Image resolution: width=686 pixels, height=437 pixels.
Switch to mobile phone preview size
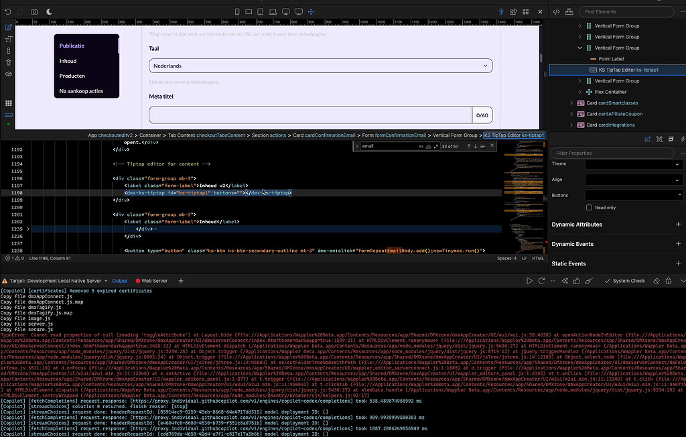(x=237, y=11)
